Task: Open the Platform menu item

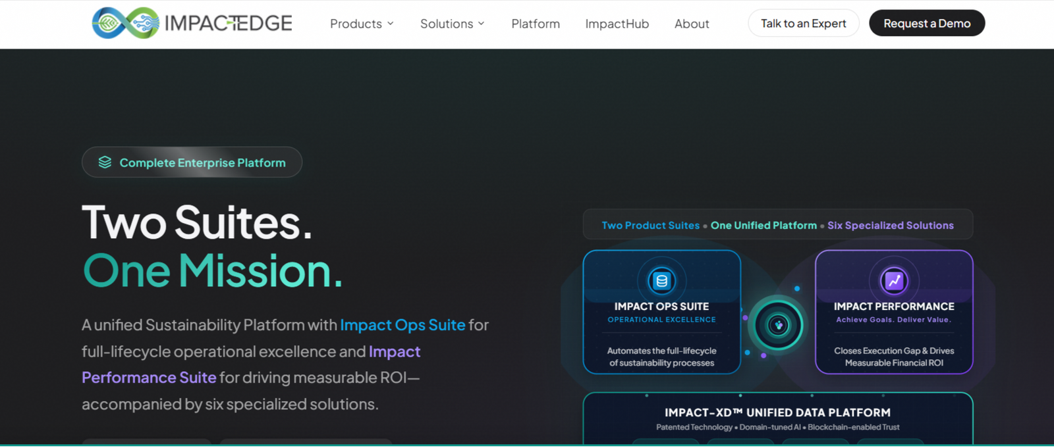Action: (536, 24)
